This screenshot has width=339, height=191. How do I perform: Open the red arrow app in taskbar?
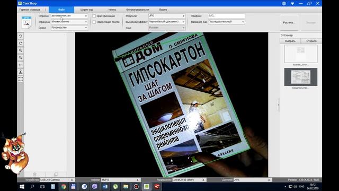coord(157,186)
